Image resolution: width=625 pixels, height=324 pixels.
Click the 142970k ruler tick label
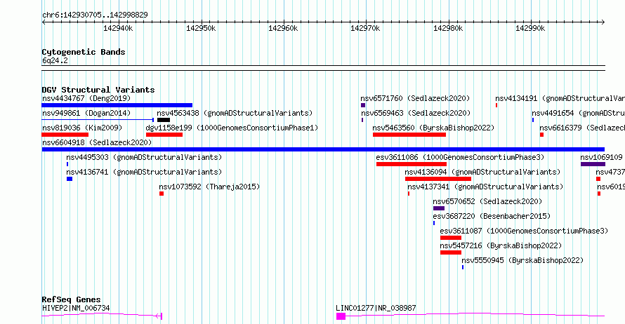pyautogui.click(x=365, y=29)
